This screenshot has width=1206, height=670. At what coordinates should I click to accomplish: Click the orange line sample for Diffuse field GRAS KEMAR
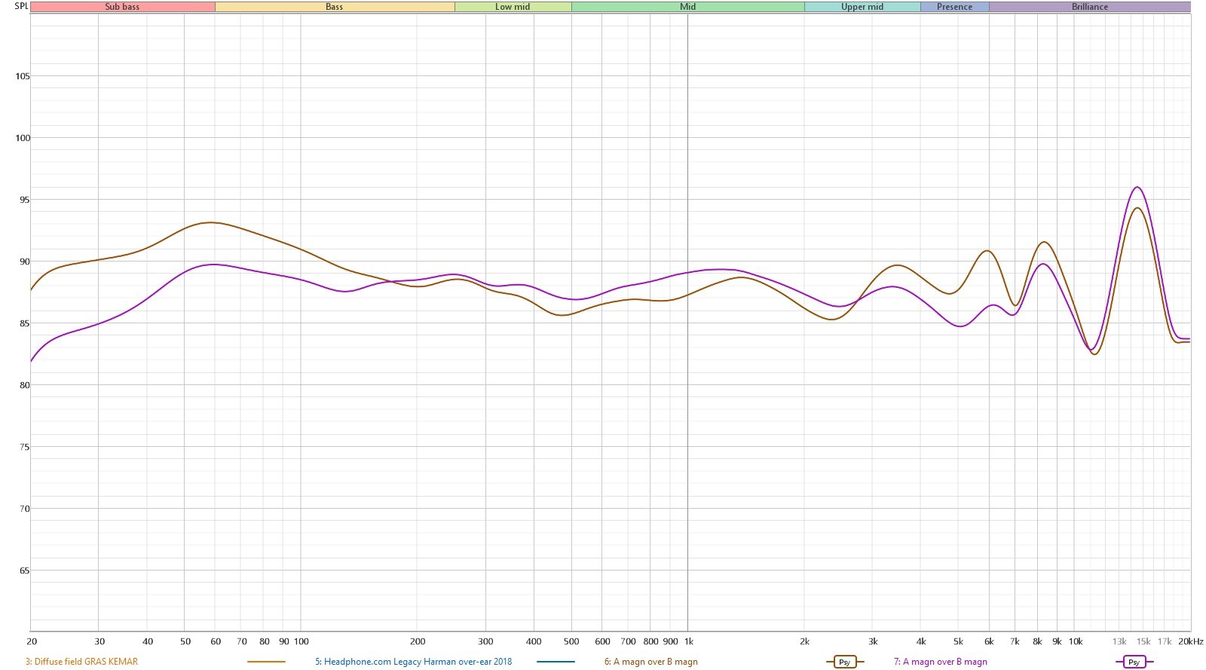point(266,662)
